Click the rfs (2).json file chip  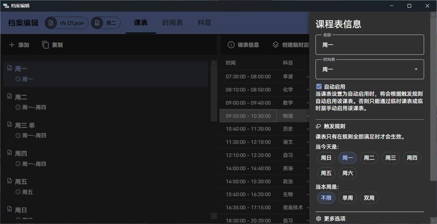pyautogui.click(x=67, y=23)
